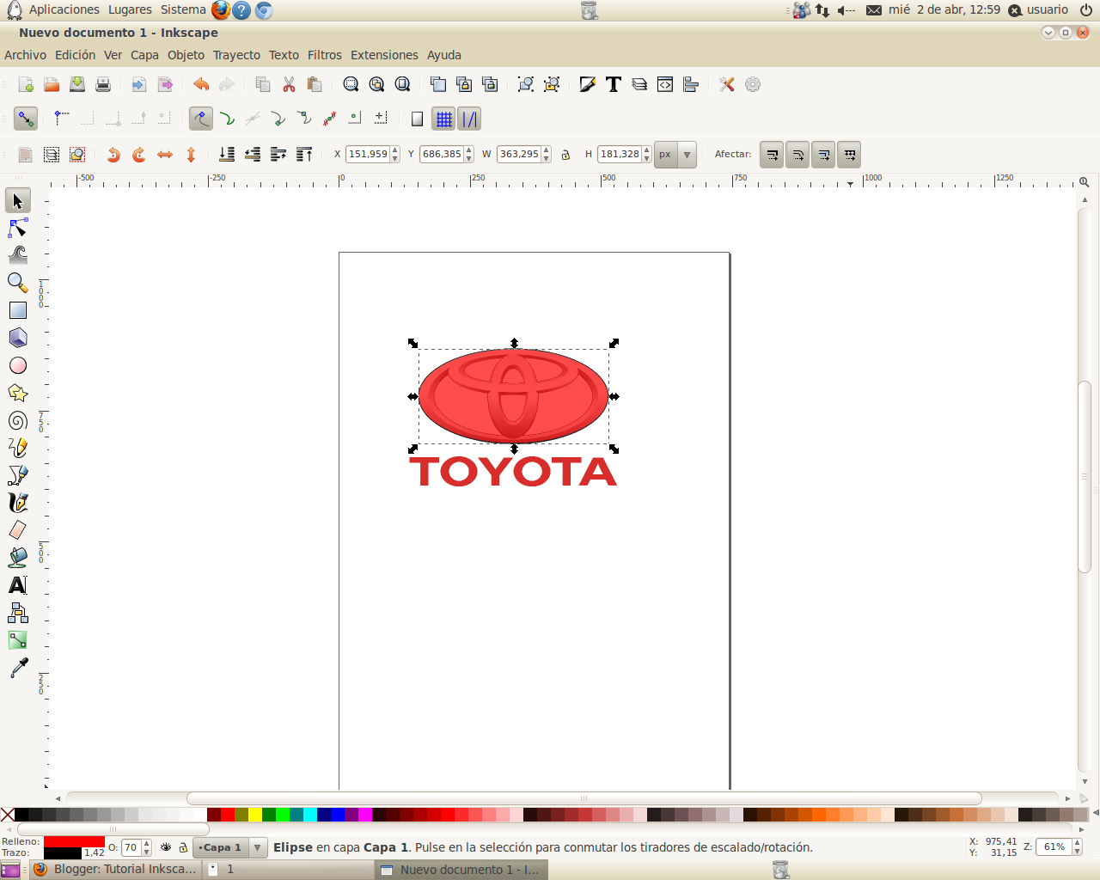Toggle scale stroke width affect button

pos(772,155)
